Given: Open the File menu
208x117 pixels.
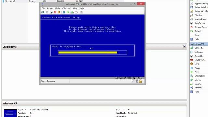Looking at the screenshot, I should [x=43, y=8].
